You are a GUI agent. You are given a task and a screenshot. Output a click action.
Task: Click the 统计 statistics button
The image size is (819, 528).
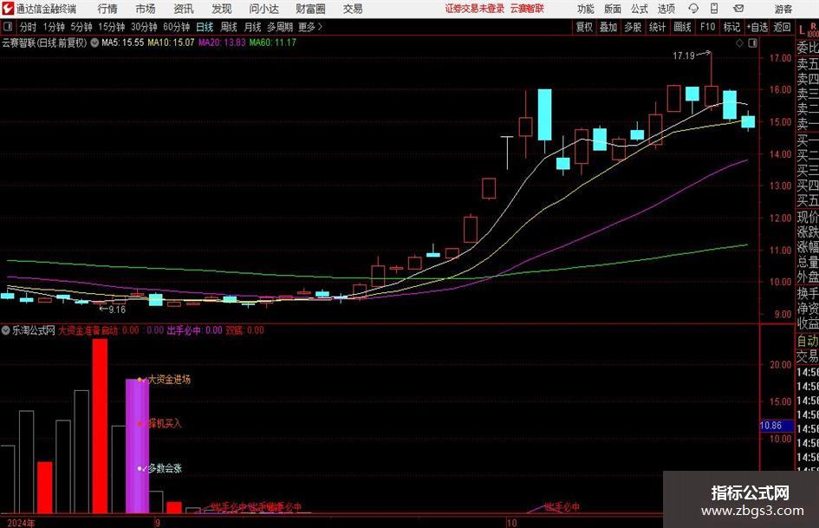click(657, 27)
